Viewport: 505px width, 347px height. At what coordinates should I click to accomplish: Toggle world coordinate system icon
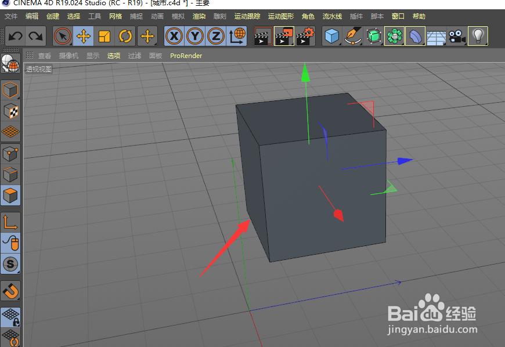pos(237,36)
